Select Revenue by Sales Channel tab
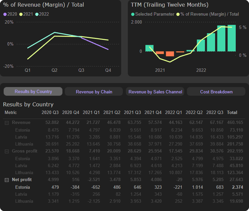The image size is (249, 211). click(x=155, y=92)
